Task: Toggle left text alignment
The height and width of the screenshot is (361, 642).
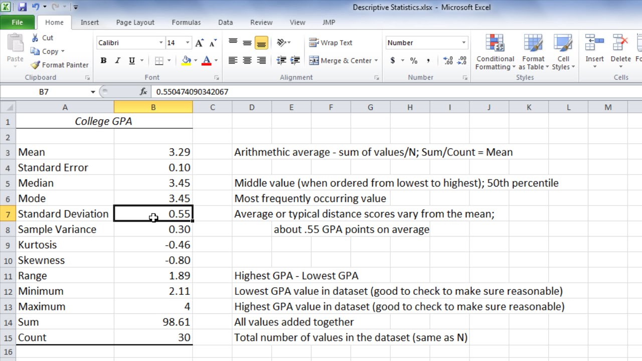Action: point(233,61)
